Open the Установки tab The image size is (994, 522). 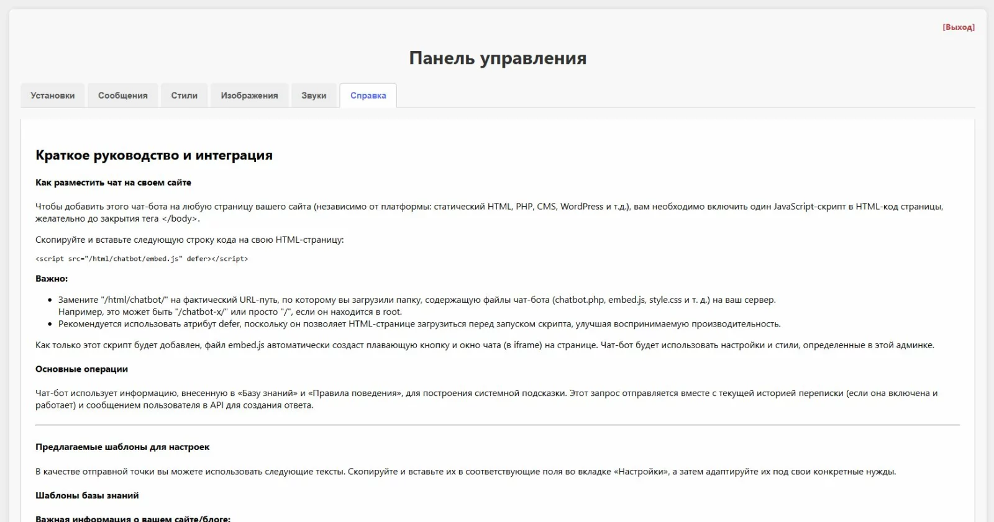53,96
